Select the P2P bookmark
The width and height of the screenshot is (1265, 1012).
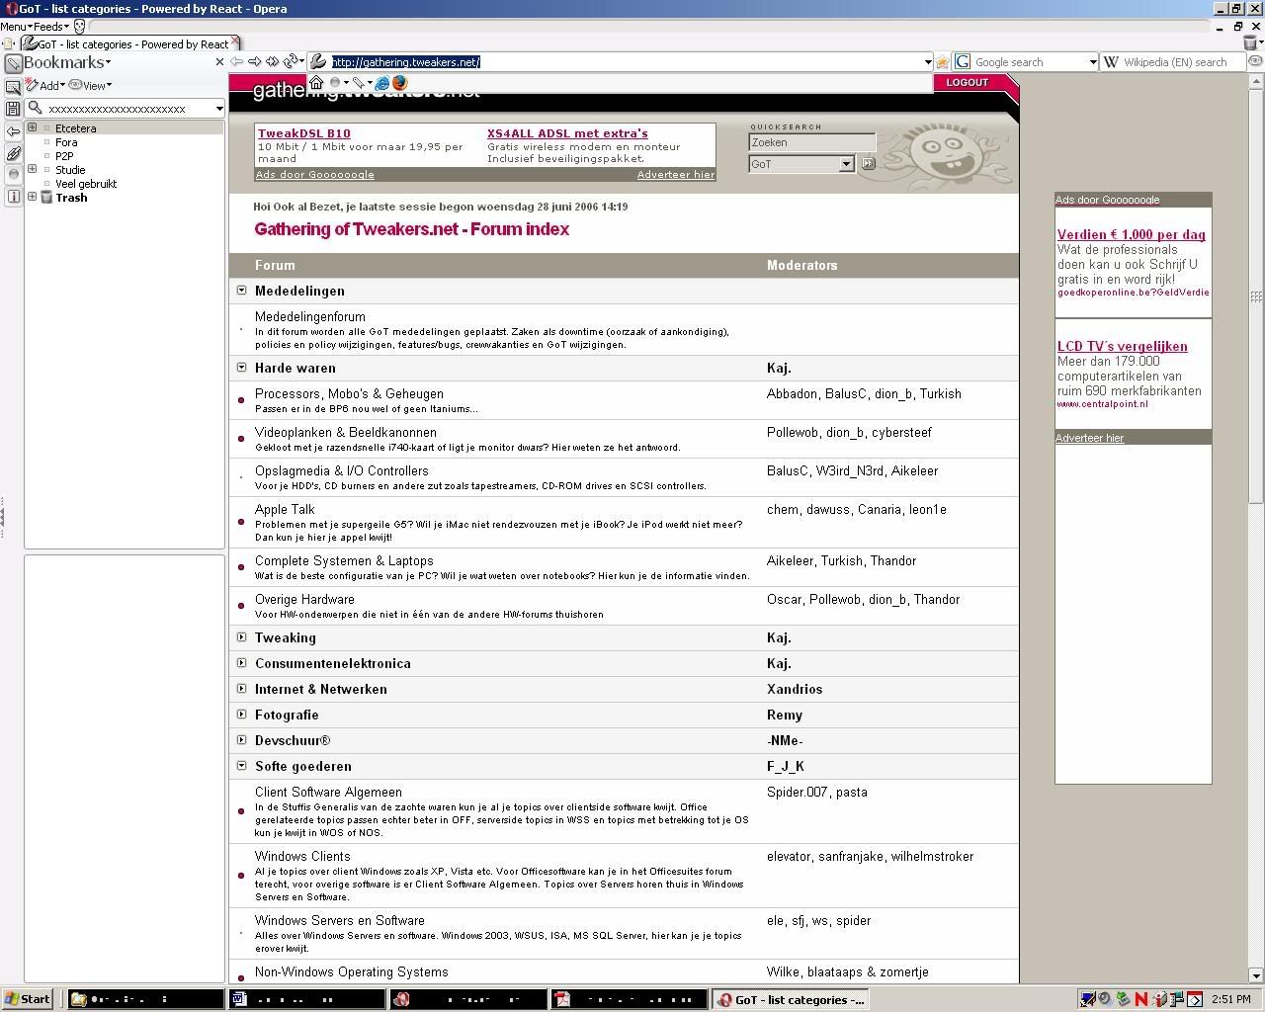[64, 156]
